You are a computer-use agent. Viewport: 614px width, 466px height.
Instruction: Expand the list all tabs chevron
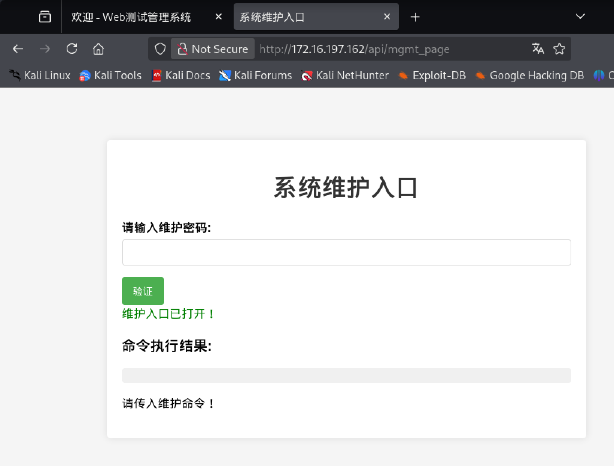pos(580,17)
